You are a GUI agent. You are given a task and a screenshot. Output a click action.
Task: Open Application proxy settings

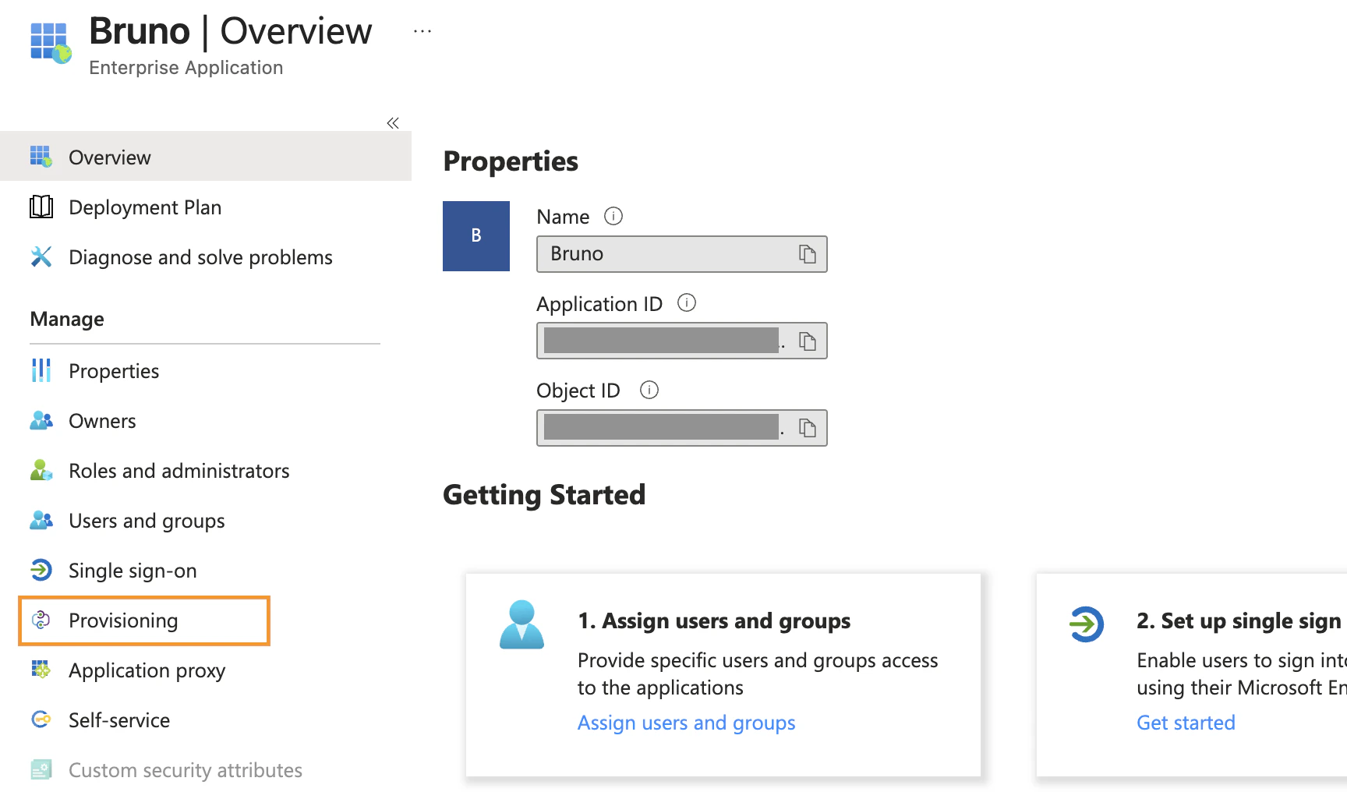(147, 670)
